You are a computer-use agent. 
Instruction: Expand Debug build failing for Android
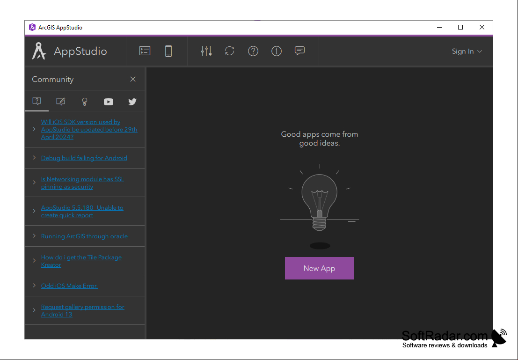coord(34,158)
